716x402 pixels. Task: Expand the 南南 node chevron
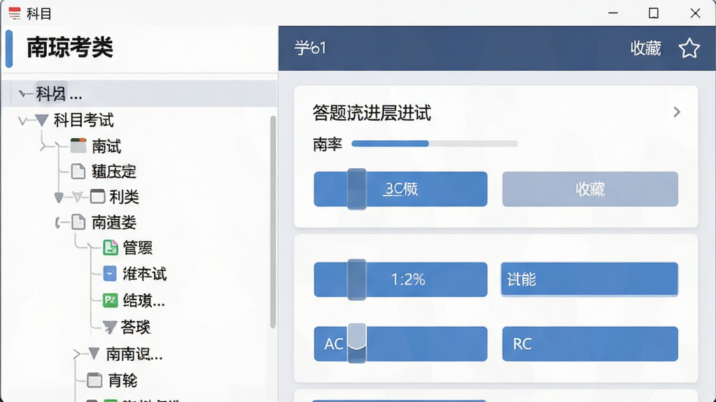click(77, 354)
